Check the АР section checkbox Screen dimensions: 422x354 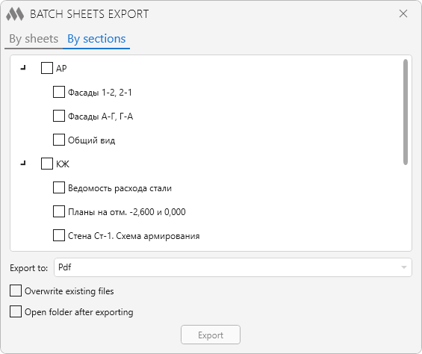(x=47, y=68)
